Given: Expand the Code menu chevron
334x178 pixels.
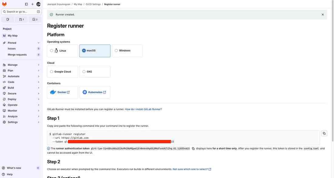Looking at the screenshot, I should point(39,82).
